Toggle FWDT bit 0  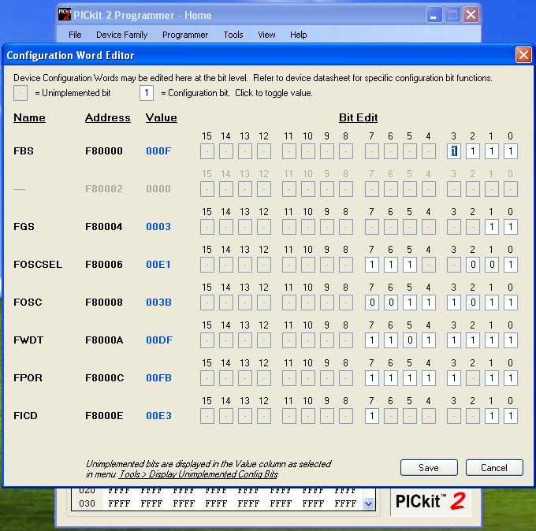[x=510, y=340]
